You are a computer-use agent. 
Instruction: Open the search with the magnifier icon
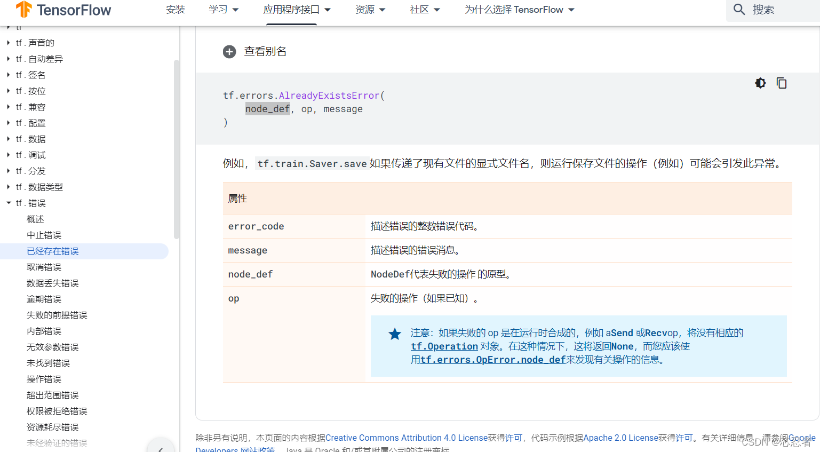pos(738,9)
